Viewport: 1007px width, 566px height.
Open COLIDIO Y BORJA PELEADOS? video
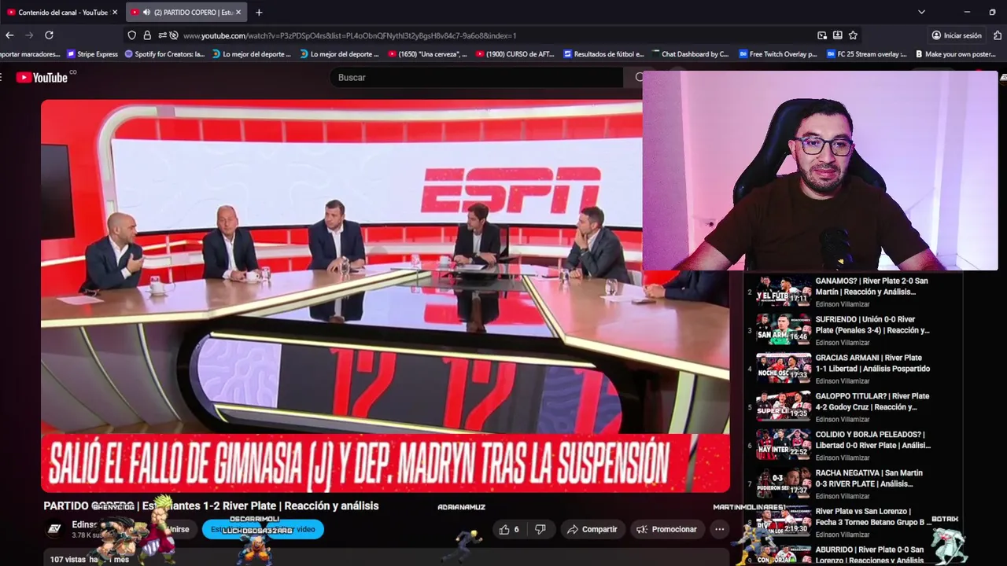(x=873, y=439)
